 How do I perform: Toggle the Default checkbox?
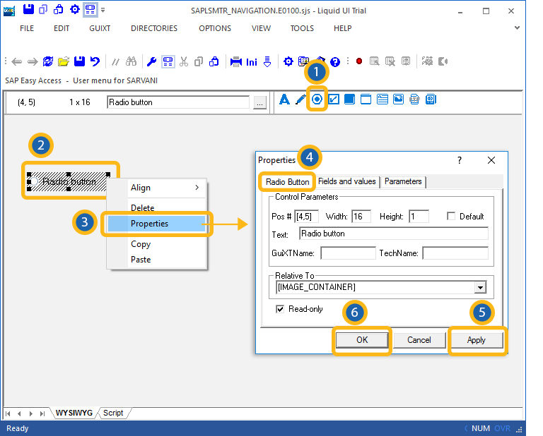[451, 217]
